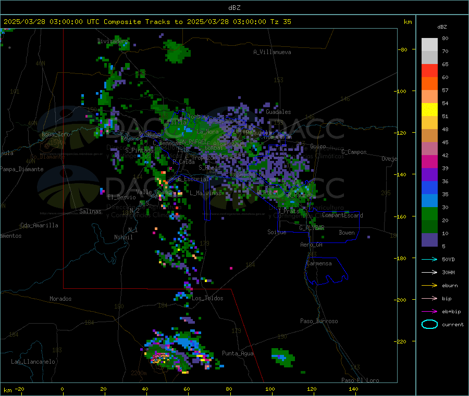The height and width of the screenshot is (396, 469).
Task: Select the darker gray swatch between 70 and 65
Action: tap(429, 58)
